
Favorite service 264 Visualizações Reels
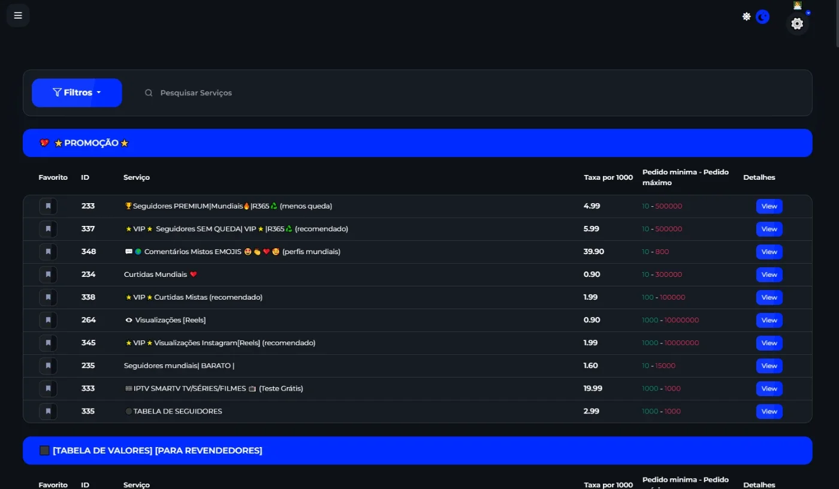(48, 320)
